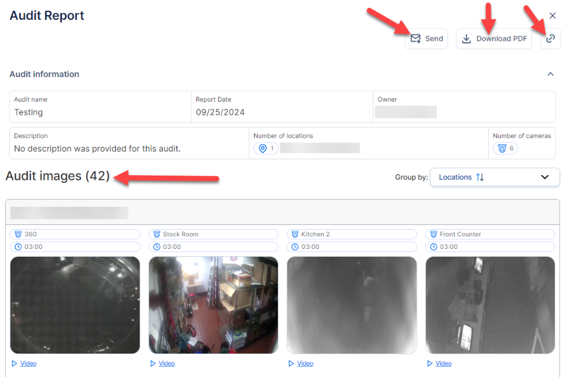Viewport: 562px width, 377px height.
Task: Click the dropdown chevron in Group by
Action: (x=545, y=177)
